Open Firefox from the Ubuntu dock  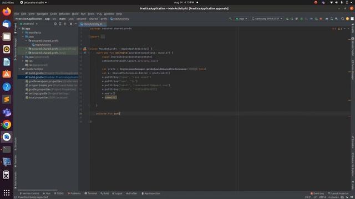7,12
